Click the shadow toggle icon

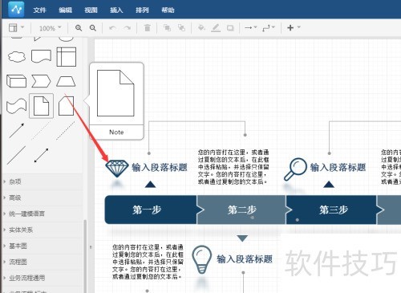pos(230,28)
